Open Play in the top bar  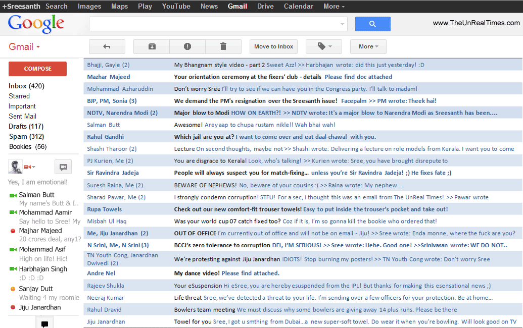[x=145, y=7]
